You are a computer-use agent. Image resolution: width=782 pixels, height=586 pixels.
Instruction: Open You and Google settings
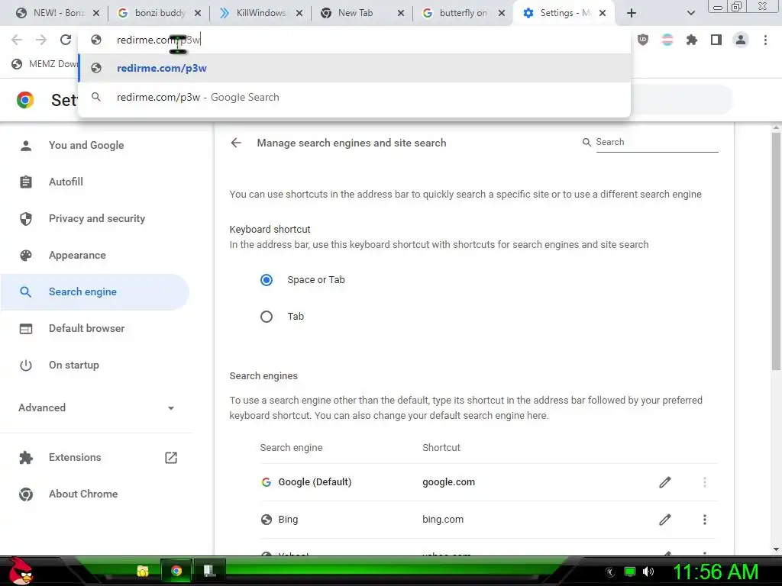95,146
